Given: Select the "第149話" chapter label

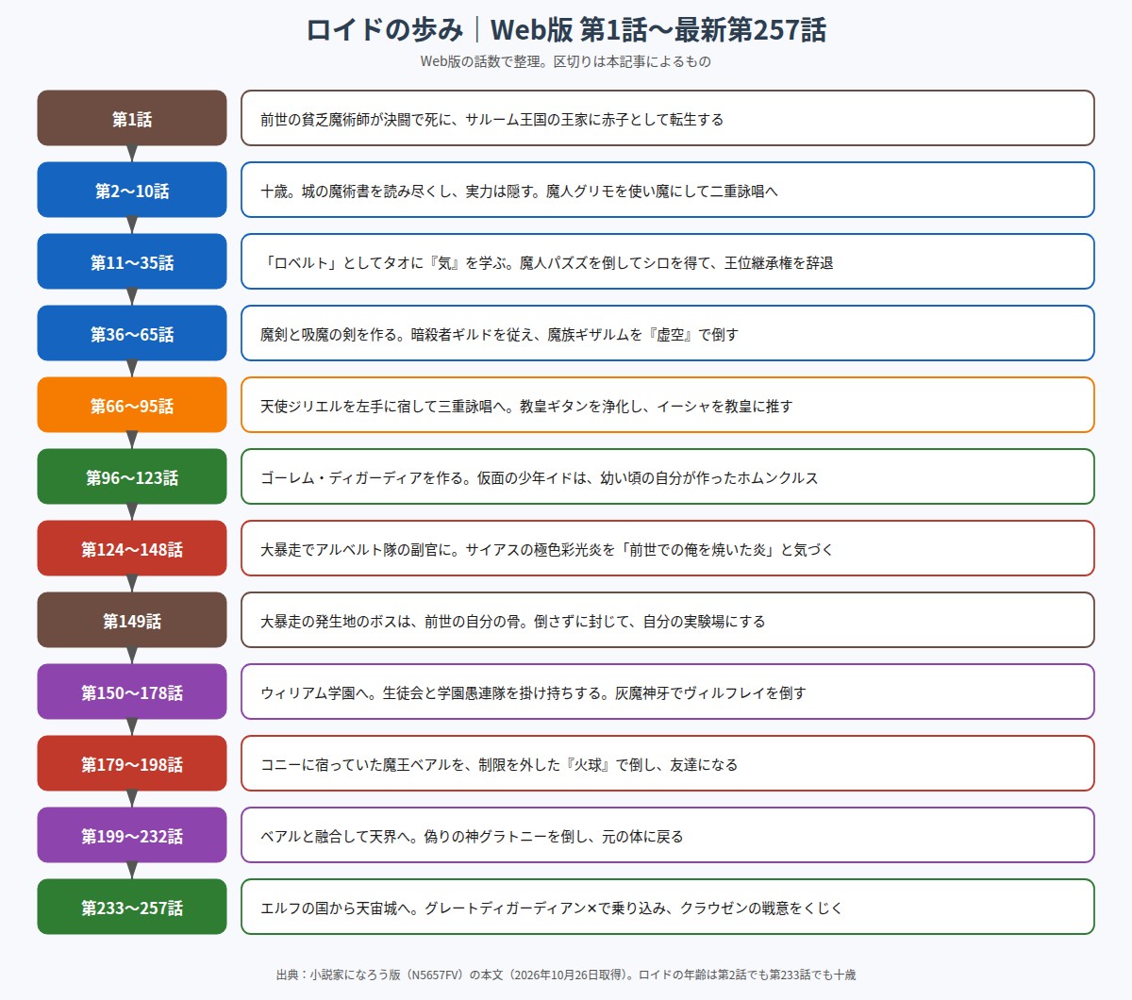Looking at the screenshot, I should 132,621.
